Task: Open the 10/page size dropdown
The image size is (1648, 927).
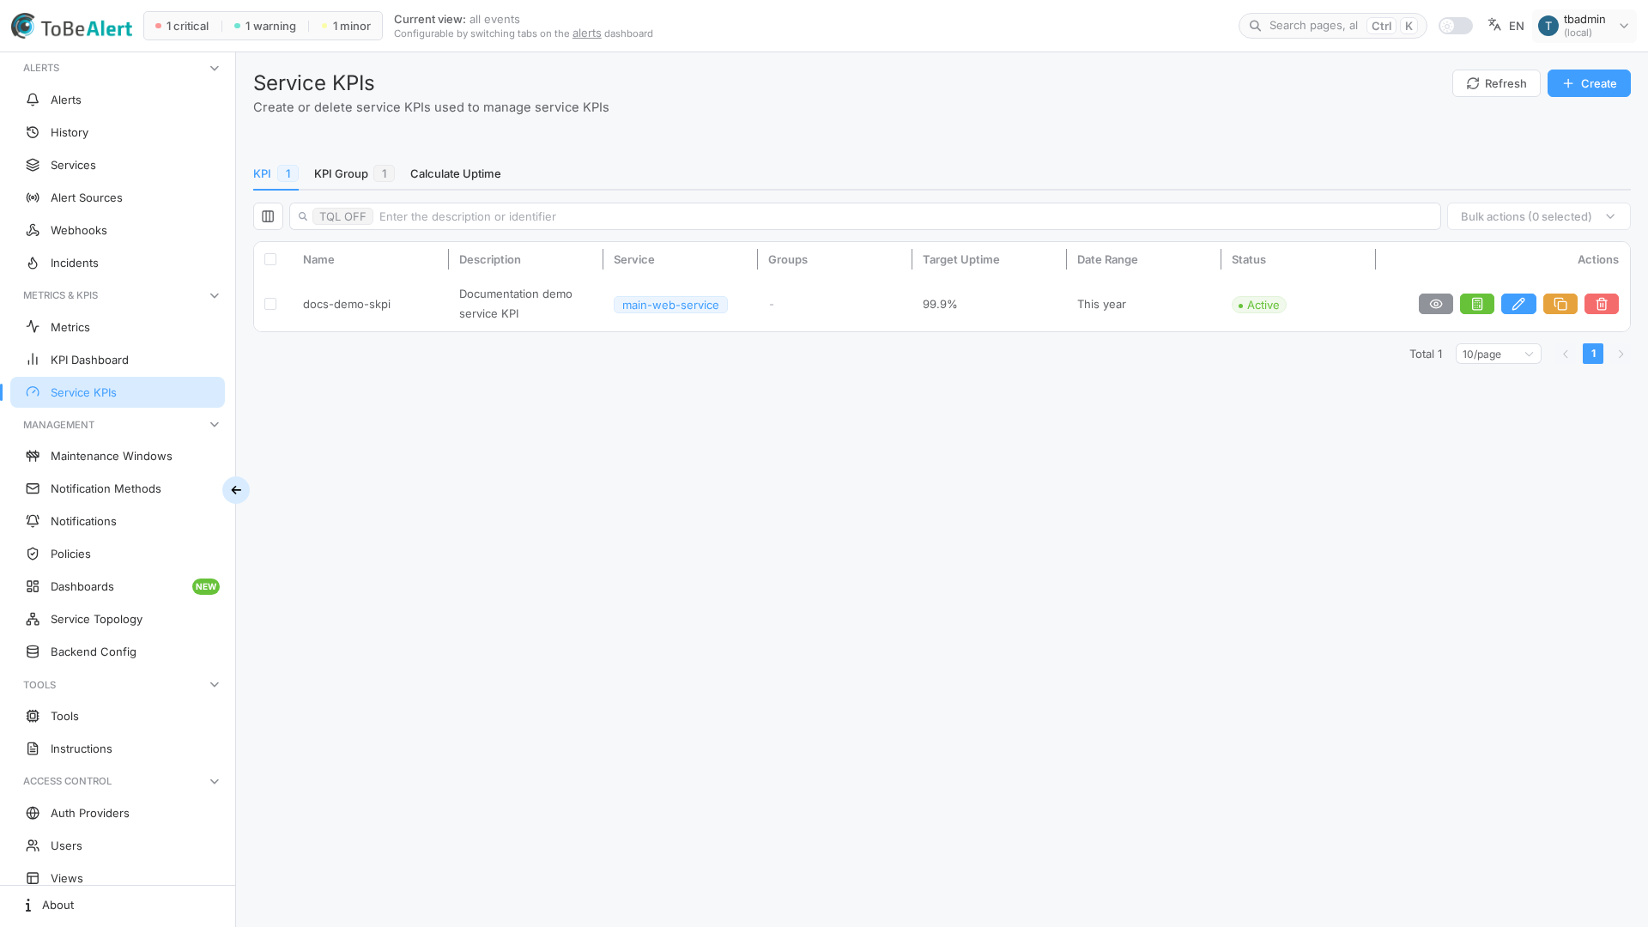Action: pyautogui.click(x=1498, y=354)
